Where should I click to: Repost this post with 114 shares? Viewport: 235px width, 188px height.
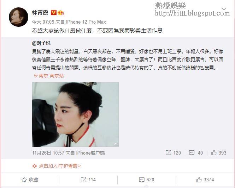(88, 180)
